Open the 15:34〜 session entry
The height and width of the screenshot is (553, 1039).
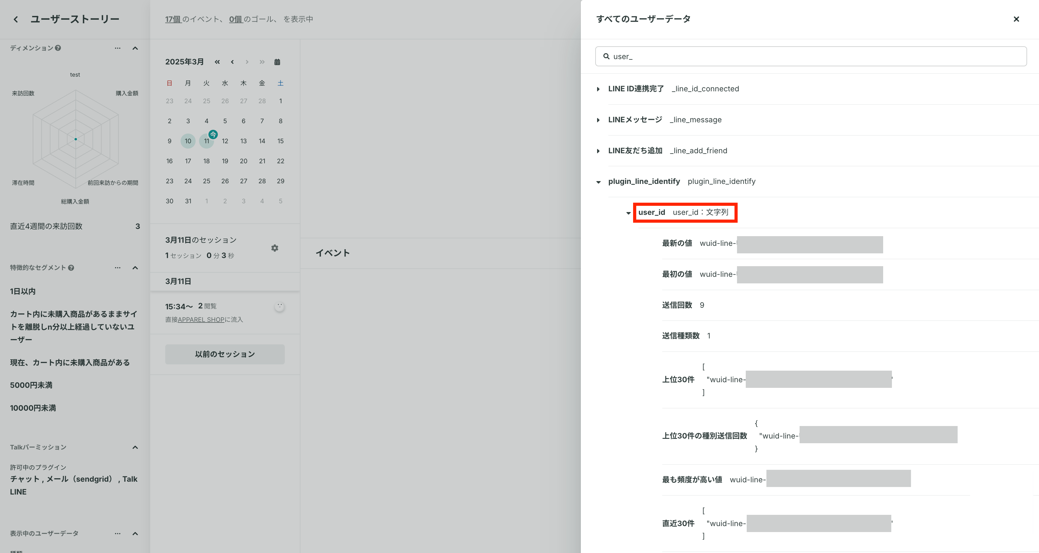[x=225, y=312]
